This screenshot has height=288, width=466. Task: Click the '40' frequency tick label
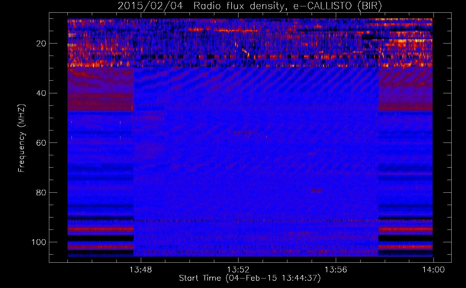[x=41, y=93]
